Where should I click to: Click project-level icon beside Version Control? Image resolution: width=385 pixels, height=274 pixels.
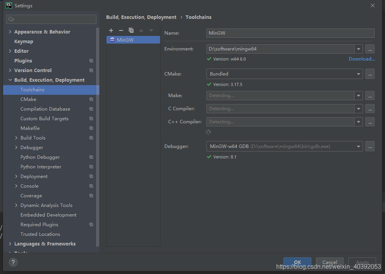pos(91,71)
